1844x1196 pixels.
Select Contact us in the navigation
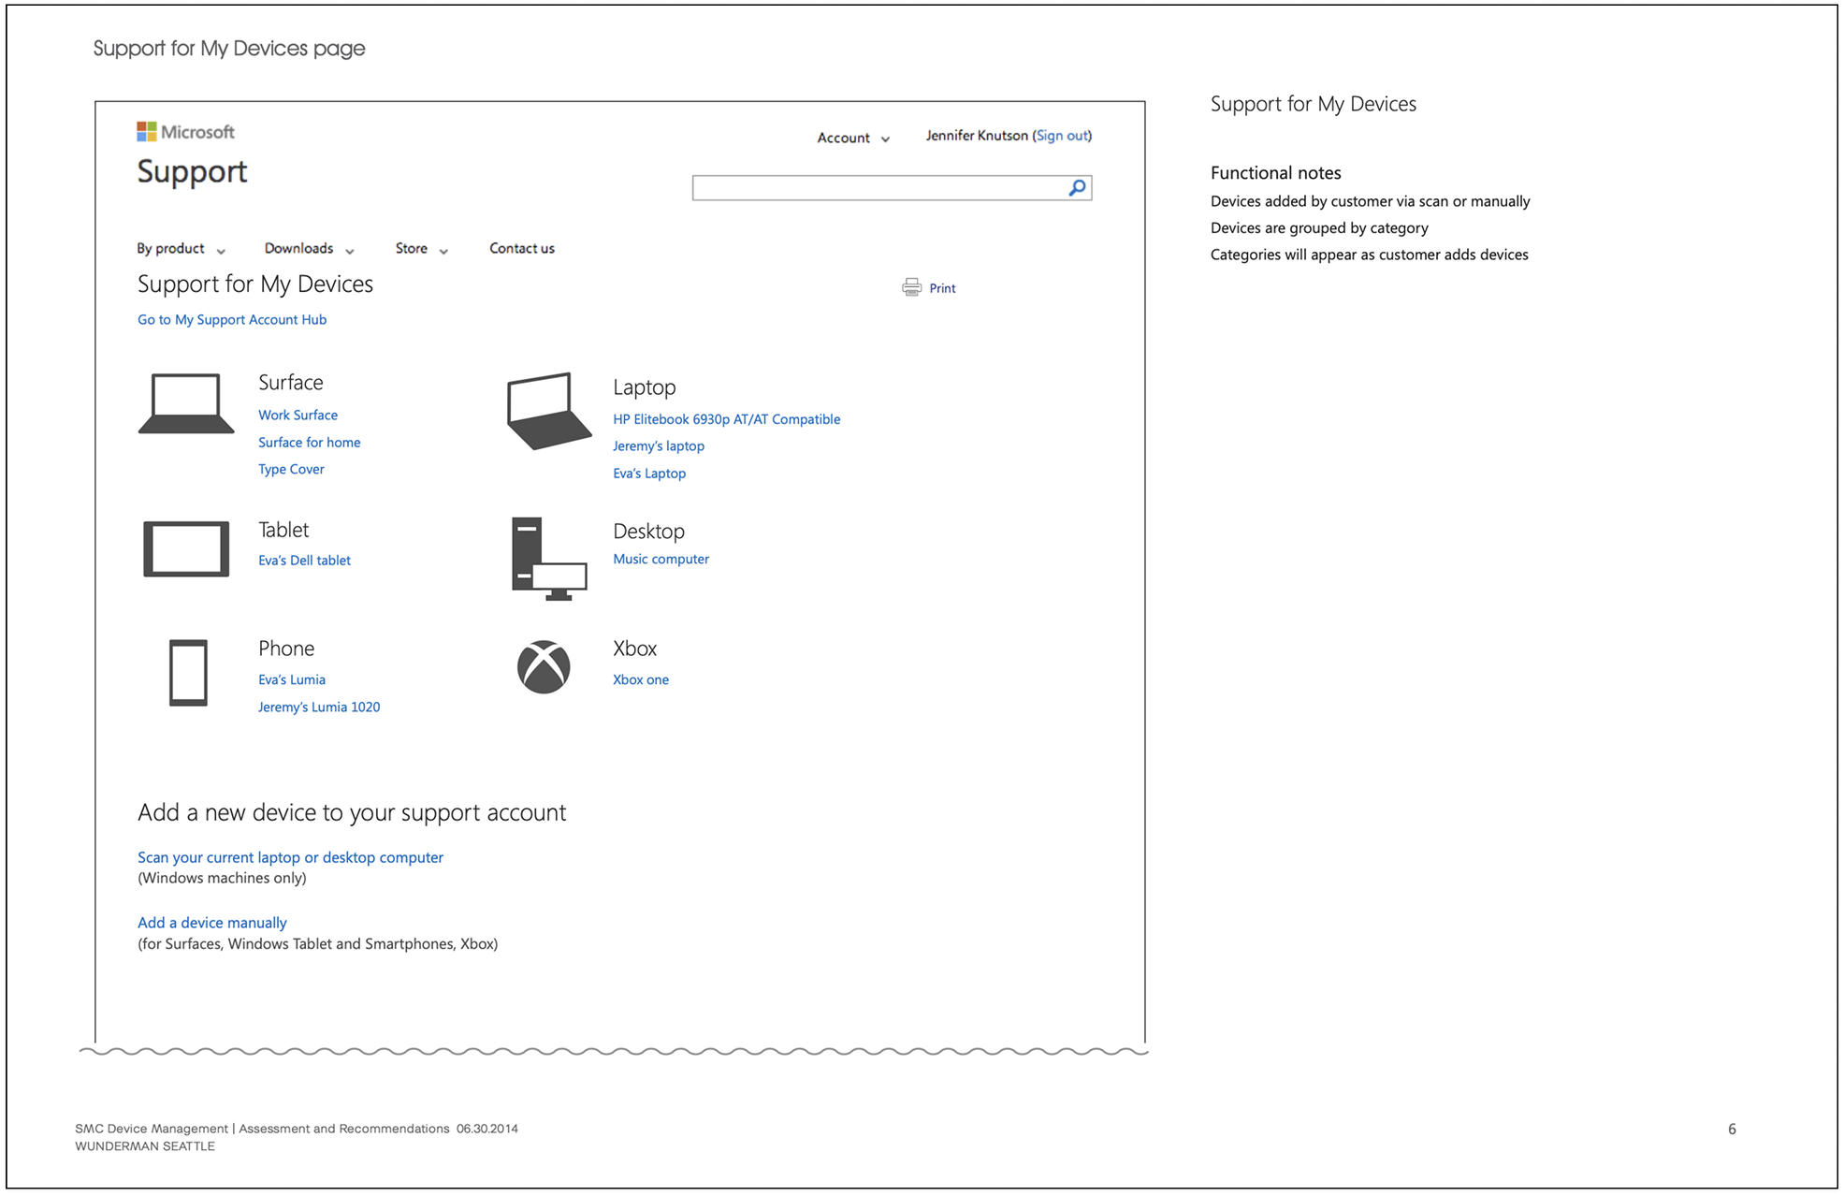pos(521,248)
